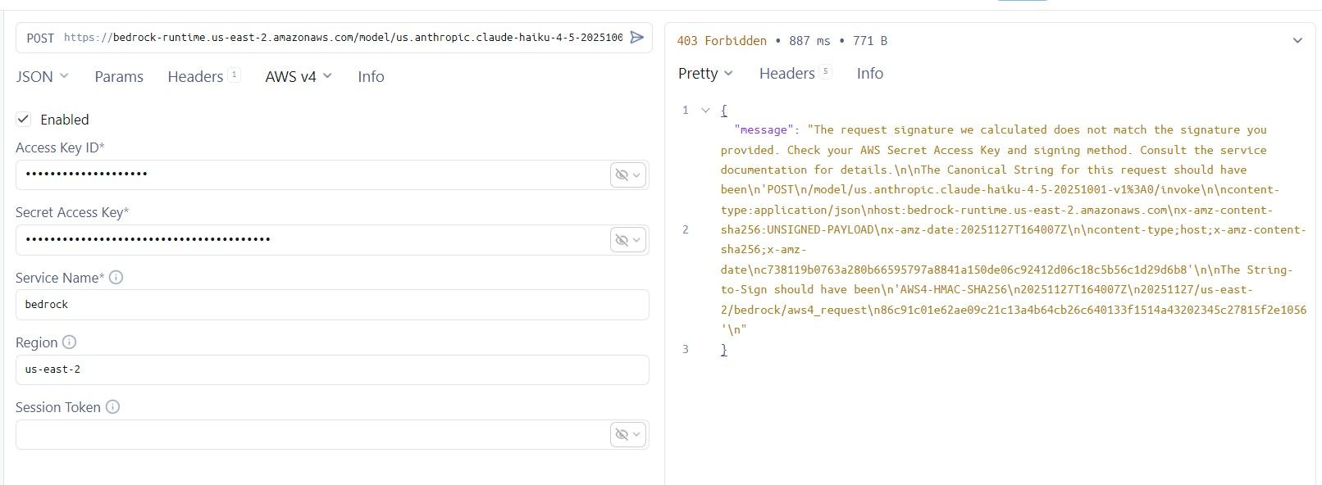Click the Session Token info icon
This screenshot has width=1322, height=485.
[113, 407]
